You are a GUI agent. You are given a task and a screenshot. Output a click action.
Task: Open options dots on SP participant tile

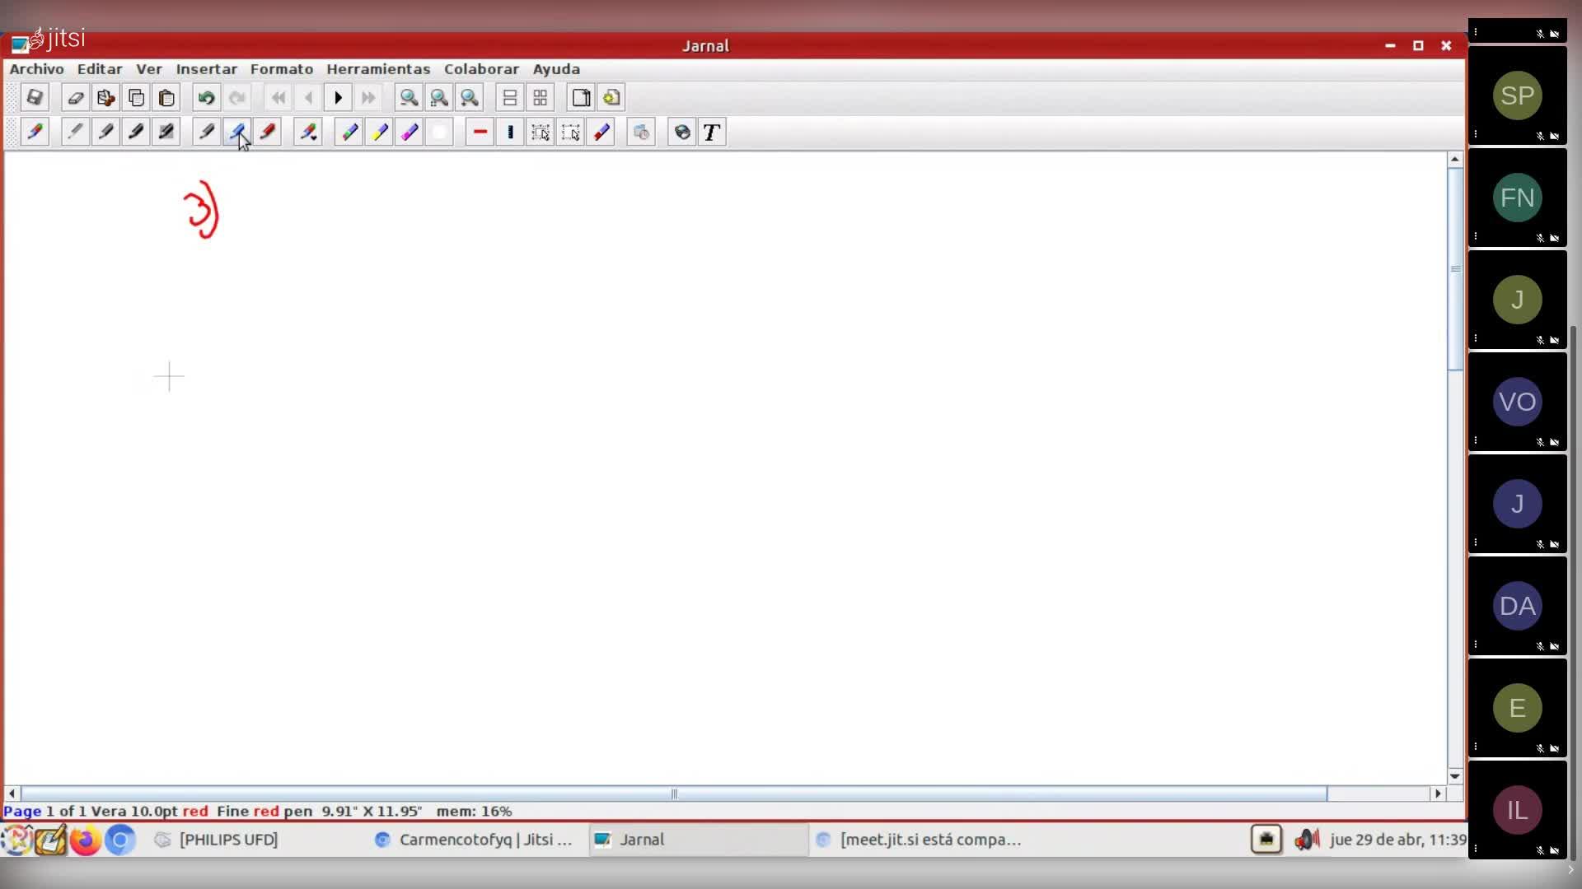(x=1476, y=133)
